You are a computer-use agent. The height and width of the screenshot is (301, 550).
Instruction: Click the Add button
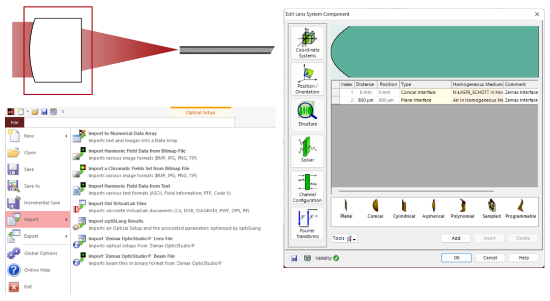coord(456,238)
